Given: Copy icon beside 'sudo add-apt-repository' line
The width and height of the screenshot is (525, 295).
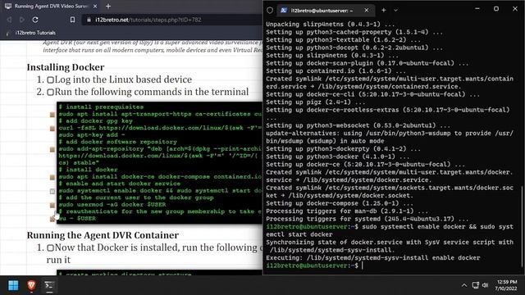Looking at the screenshot, I should click(x=52, y=149).
